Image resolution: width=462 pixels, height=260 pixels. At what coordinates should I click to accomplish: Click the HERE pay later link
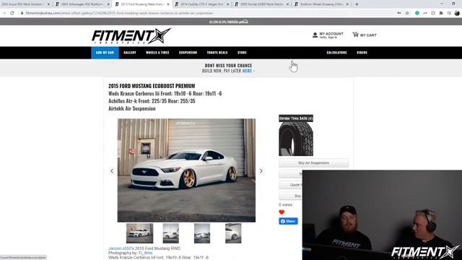tap(247, 71)
